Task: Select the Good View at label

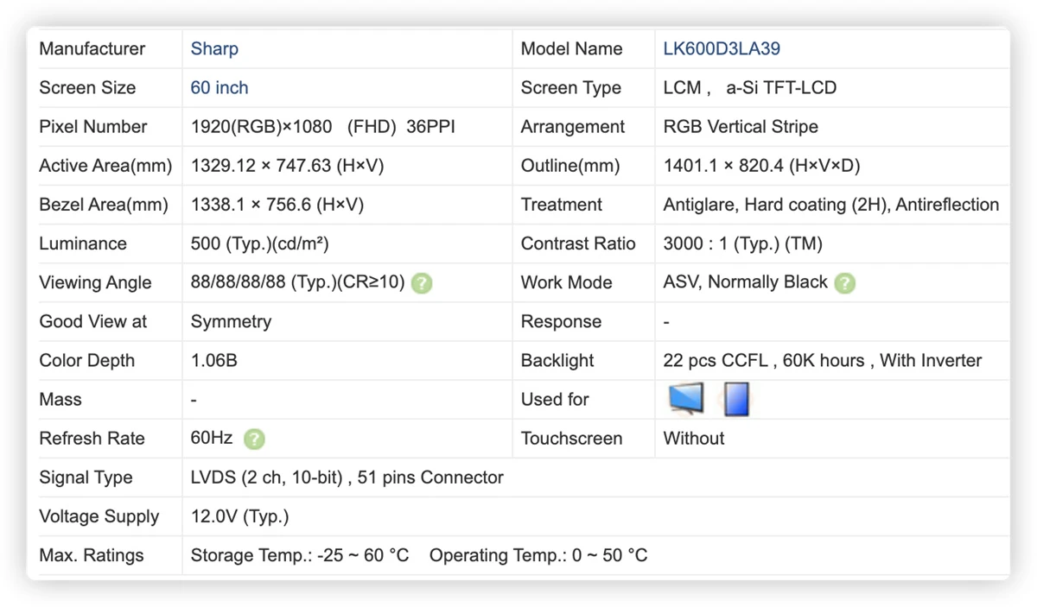Action: 93,321
